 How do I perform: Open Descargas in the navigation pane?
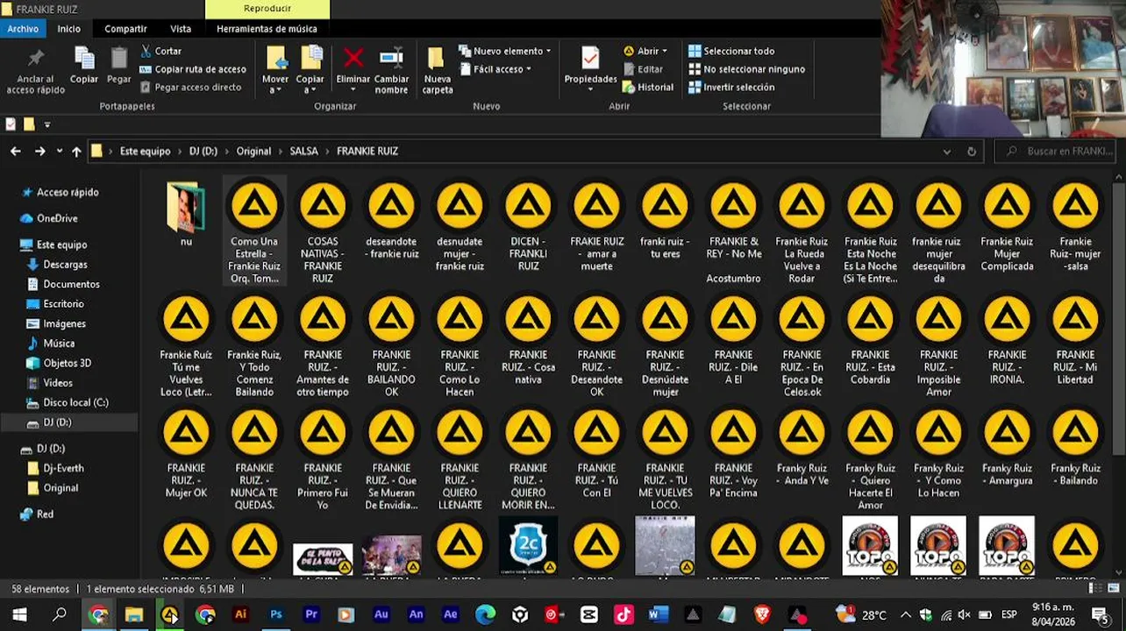pyautogui.click(x=65, y=264)
